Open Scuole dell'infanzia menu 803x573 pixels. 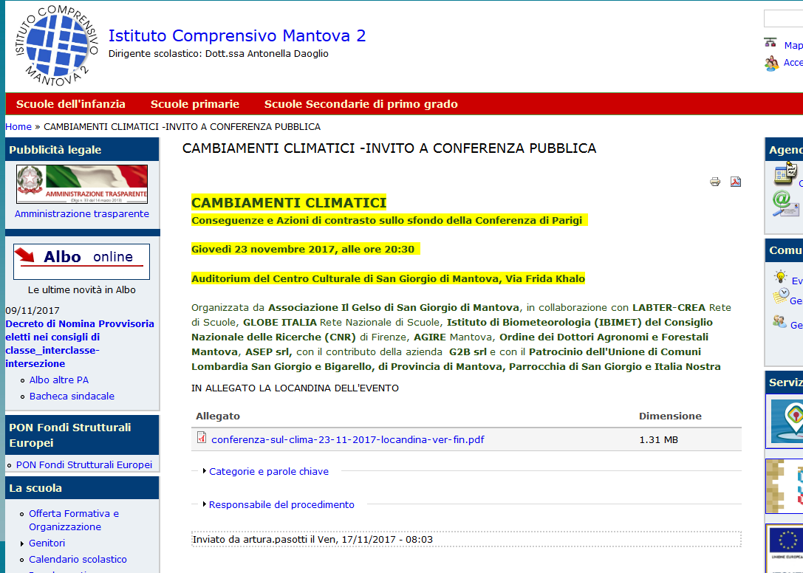71,104
